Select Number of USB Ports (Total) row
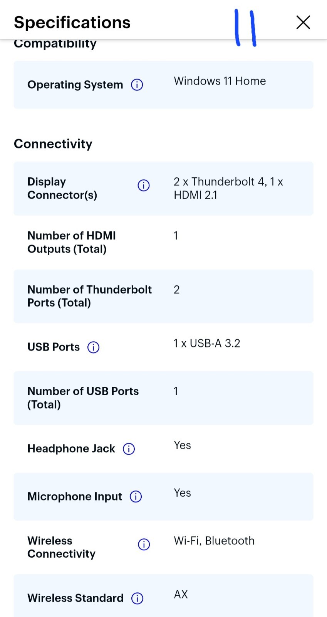Viewport: 327px width, 617px height. tap(164, 398)
